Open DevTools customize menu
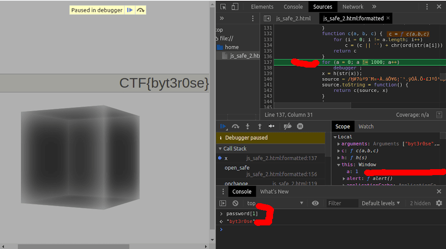 tap(427, 7)
